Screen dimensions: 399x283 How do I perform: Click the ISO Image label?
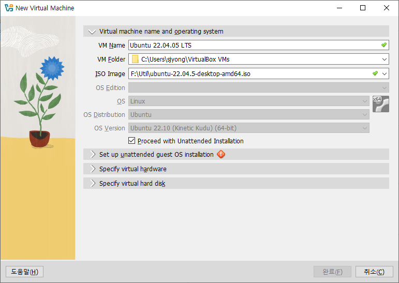(x=110, y=74)
